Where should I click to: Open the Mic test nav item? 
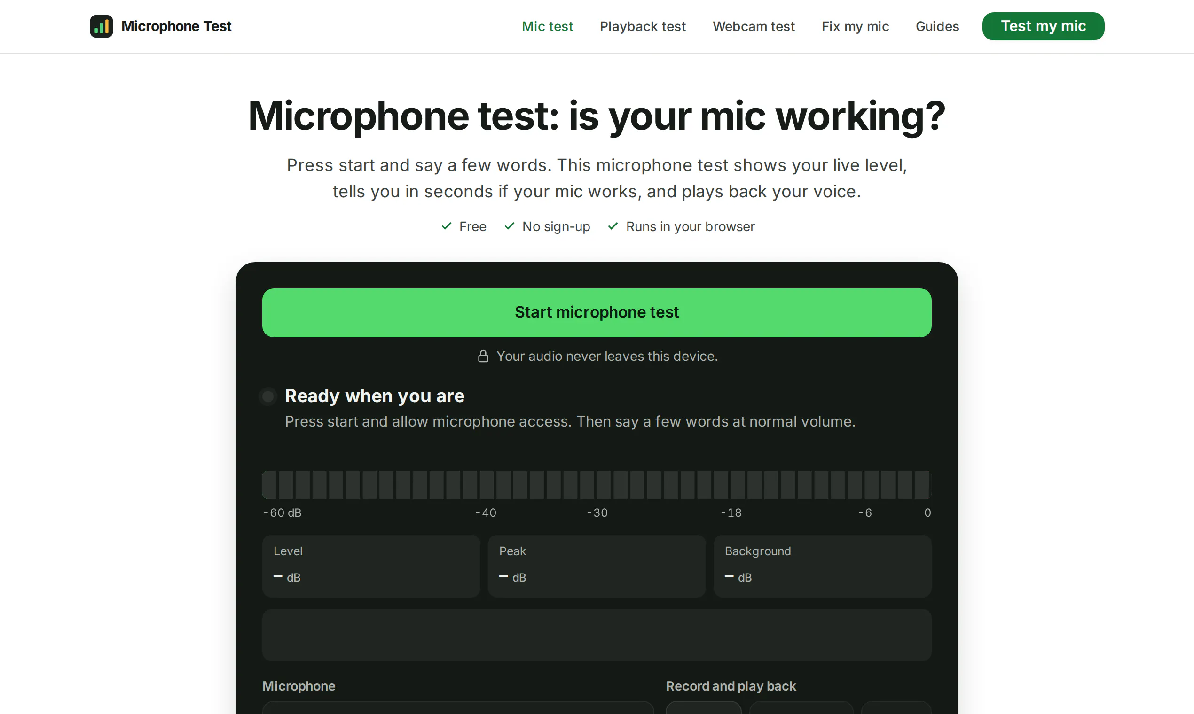548,26
